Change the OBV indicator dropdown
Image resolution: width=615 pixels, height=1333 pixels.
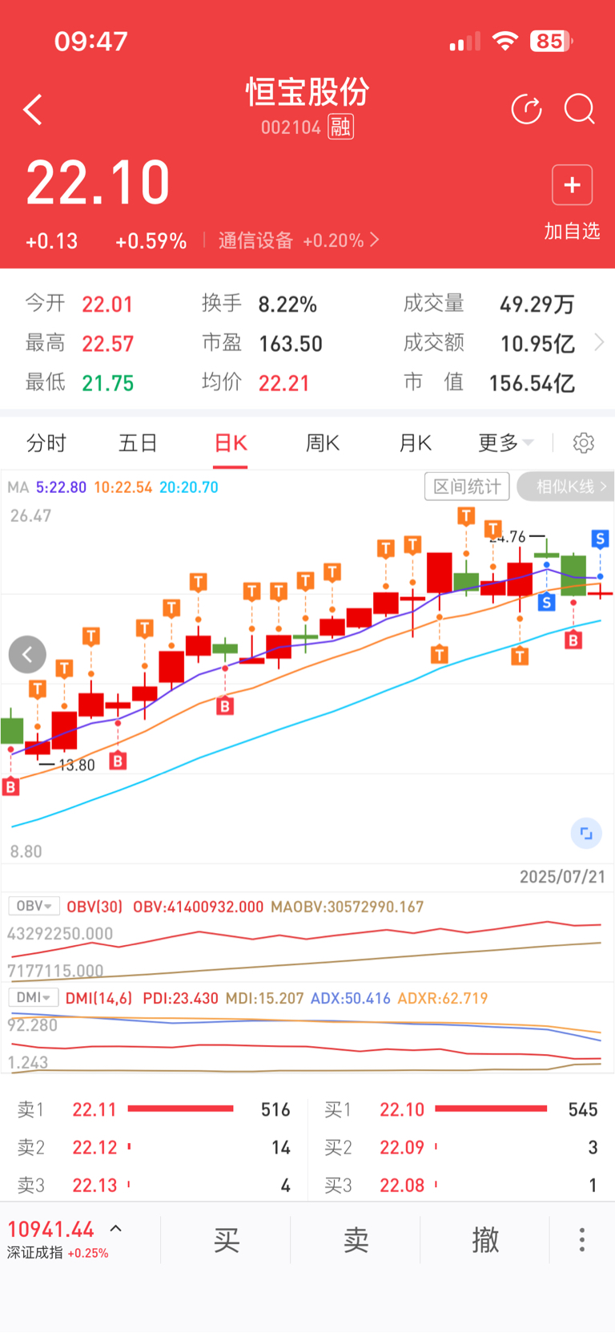pyautogui.click(x=34, y=906)
